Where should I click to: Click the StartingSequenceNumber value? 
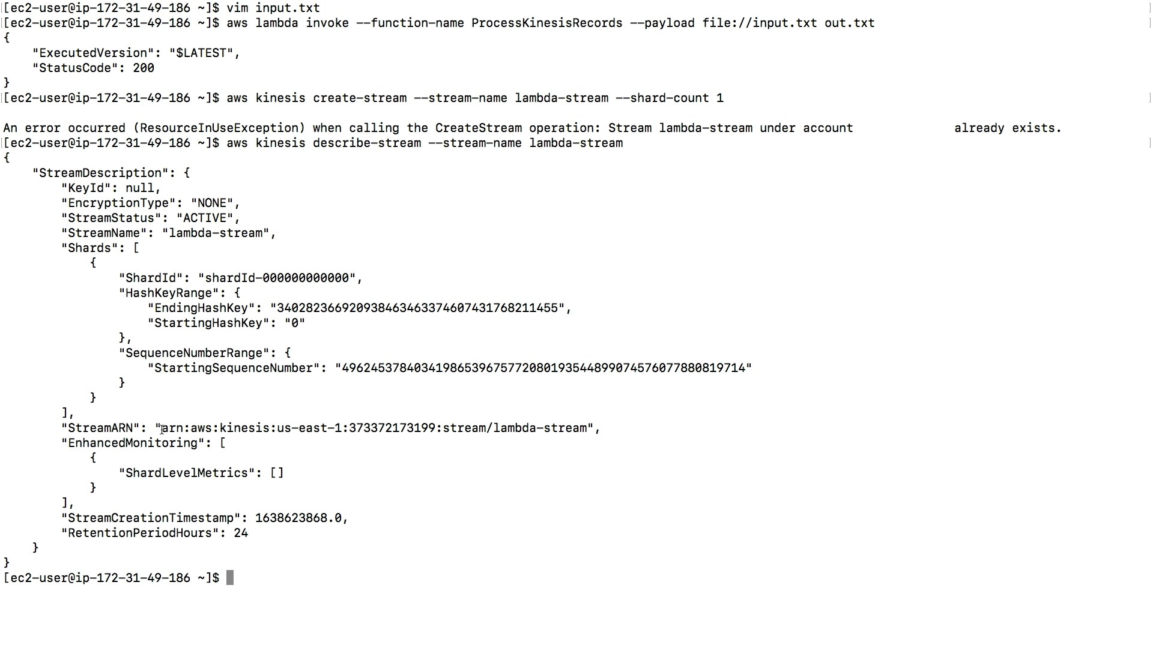click(543, 368)
